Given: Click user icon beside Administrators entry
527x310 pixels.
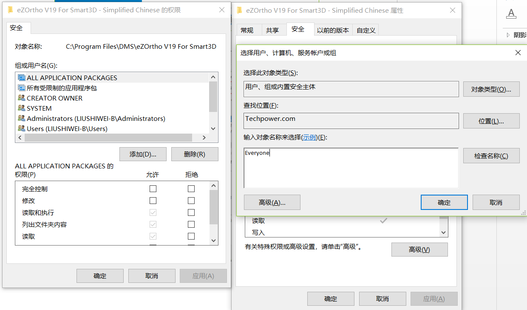Looking at the screenshot, I should click(x=22, y=118).
